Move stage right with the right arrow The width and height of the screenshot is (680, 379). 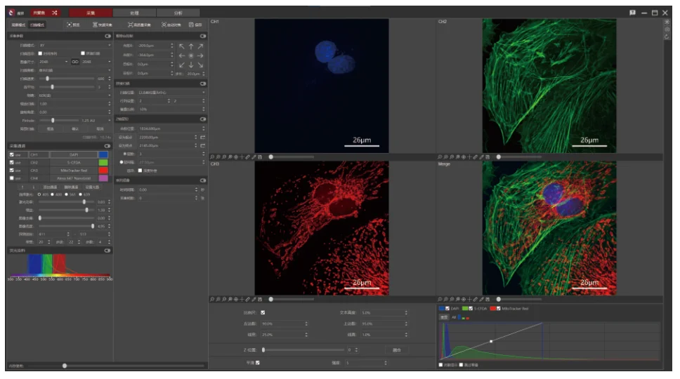pos(200,55)
